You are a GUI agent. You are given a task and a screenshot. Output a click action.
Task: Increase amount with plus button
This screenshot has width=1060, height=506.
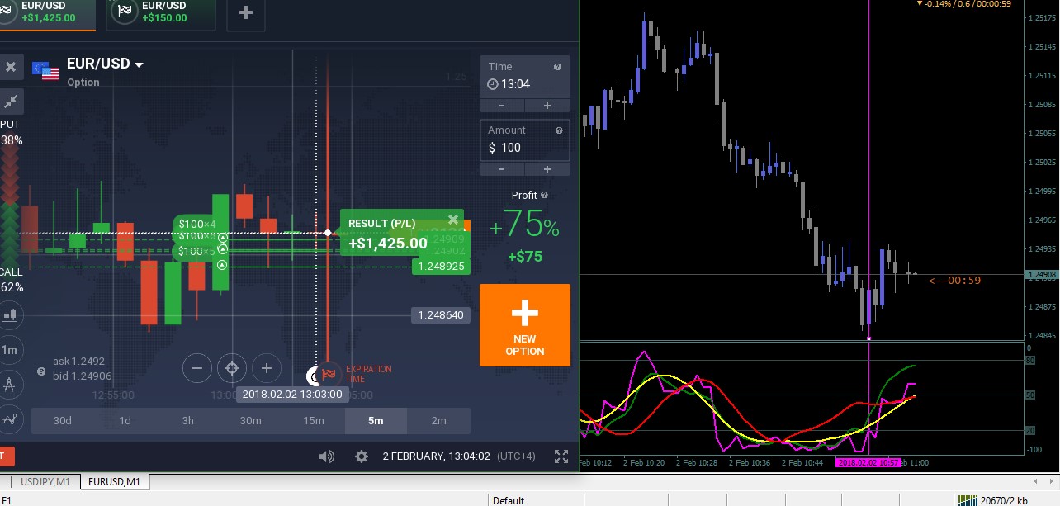tap(547, 169)
